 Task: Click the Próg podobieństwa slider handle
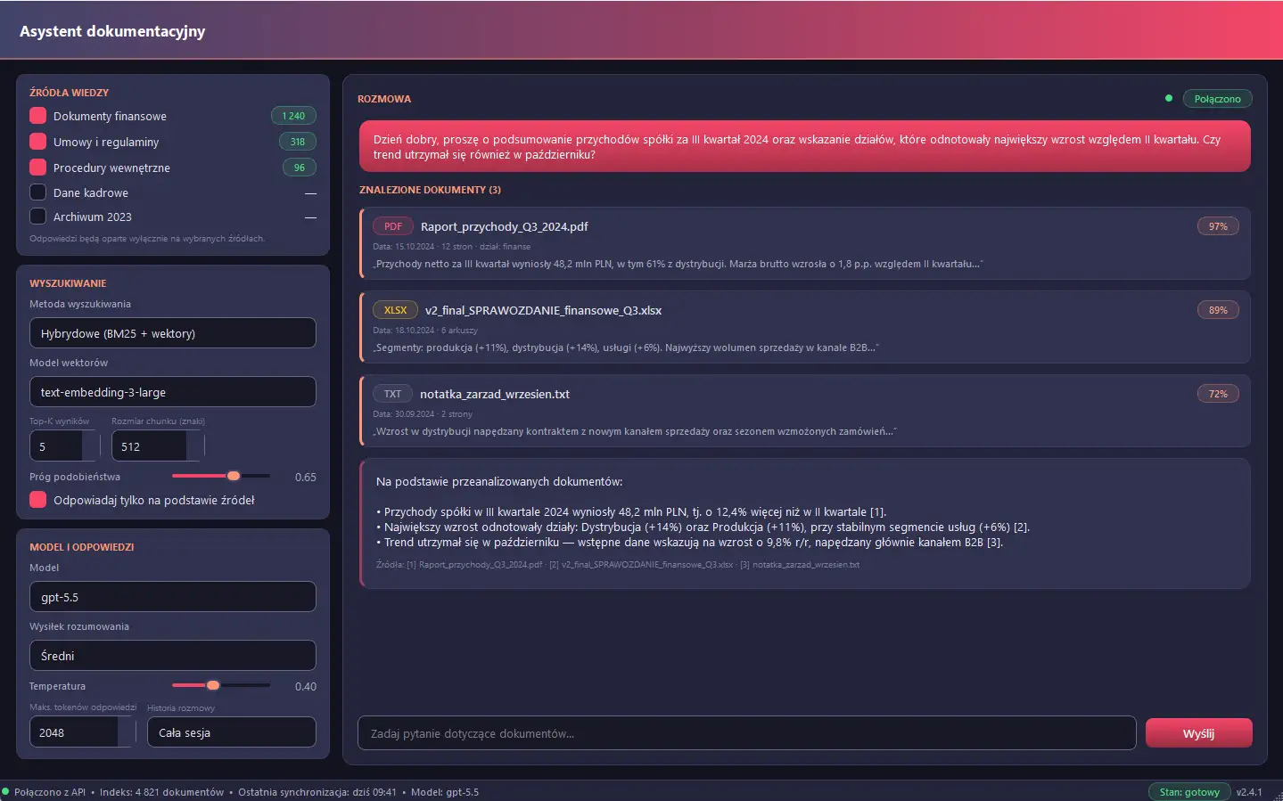coord(234,476)
